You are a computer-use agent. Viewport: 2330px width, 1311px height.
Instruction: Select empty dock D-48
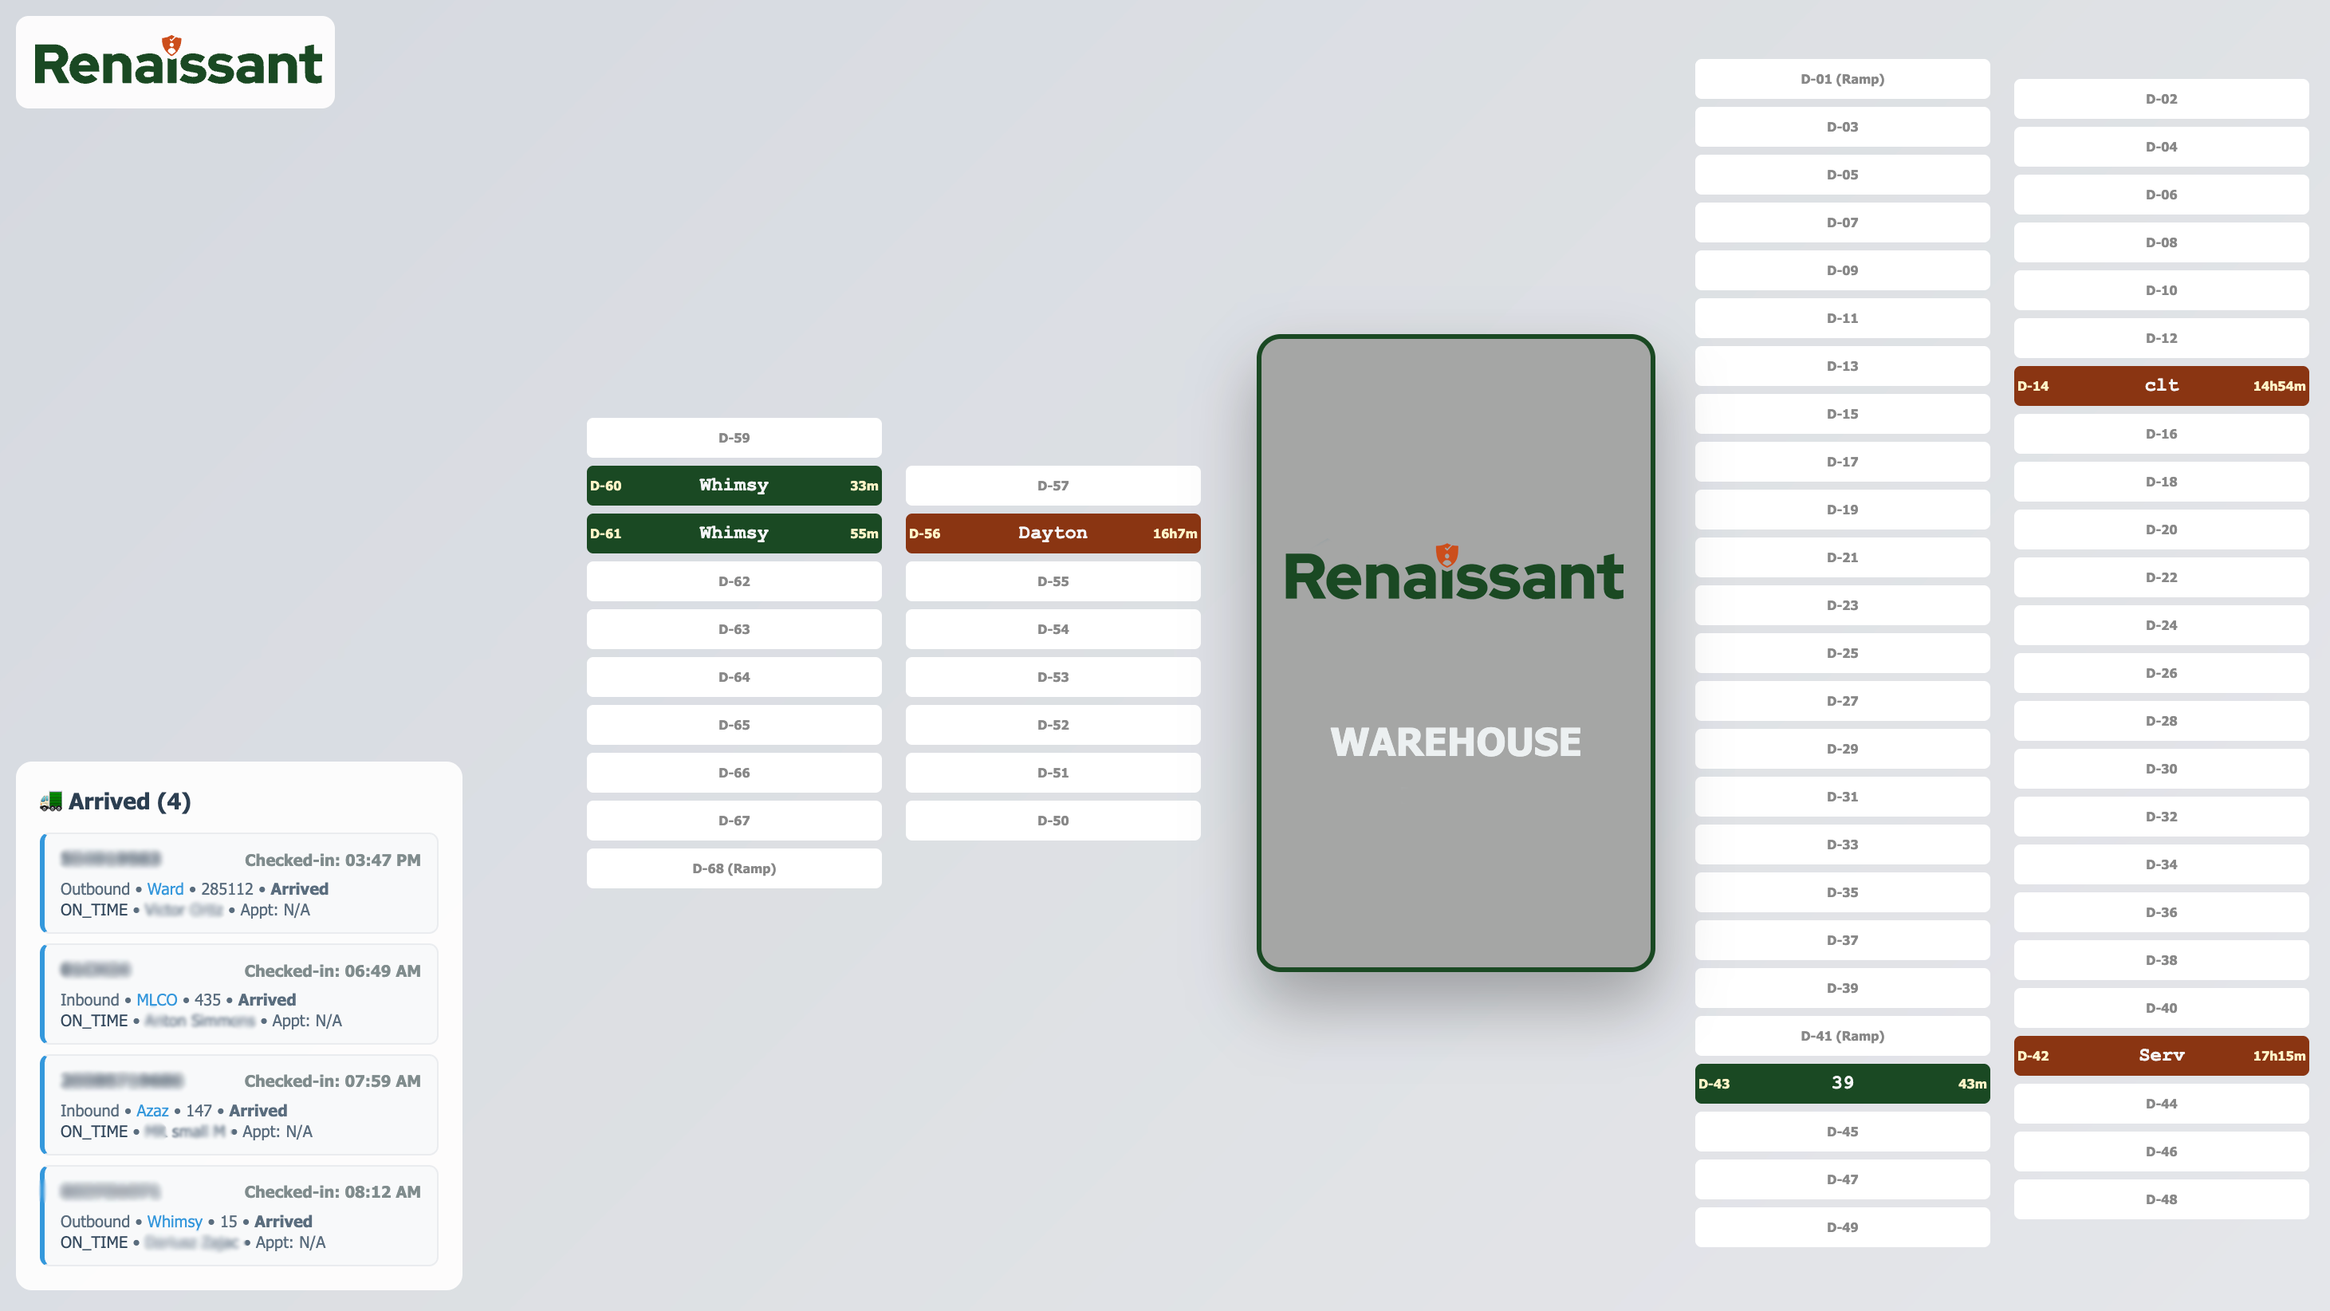click(x=2161, y=1199)
